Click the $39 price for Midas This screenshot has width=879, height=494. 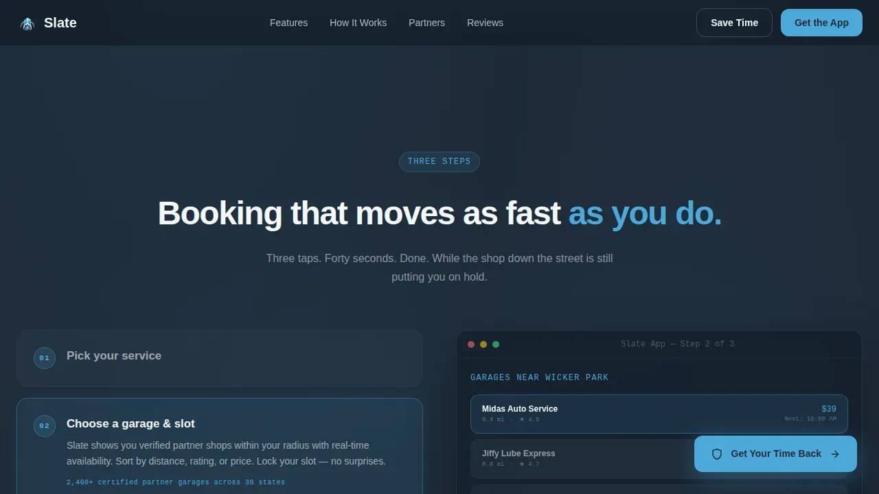click(x=829, y=409)
